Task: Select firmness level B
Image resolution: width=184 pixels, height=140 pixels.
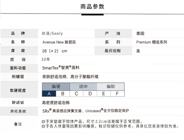Action: tap(63, 94)
